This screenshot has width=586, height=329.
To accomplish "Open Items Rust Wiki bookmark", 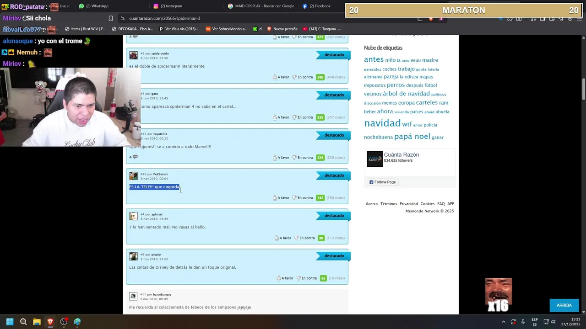I will click(85, 29).
